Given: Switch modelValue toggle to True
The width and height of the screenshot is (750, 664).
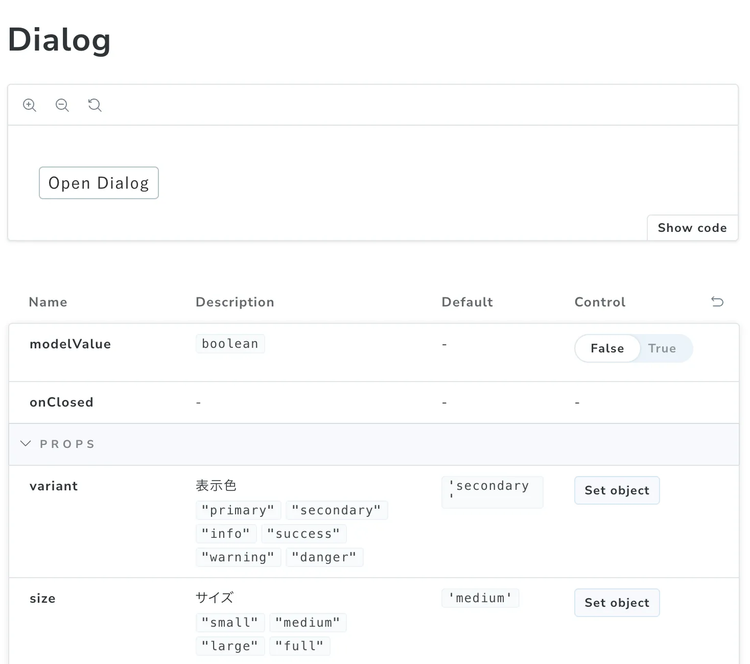Looking at the screenshot, I should [x=662, y=348].
